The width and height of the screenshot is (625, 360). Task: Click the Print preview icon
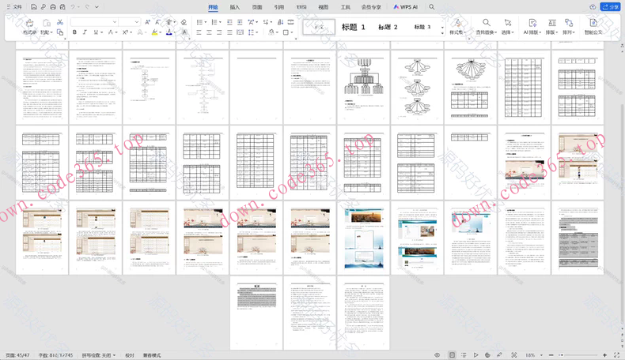(62, 7)
